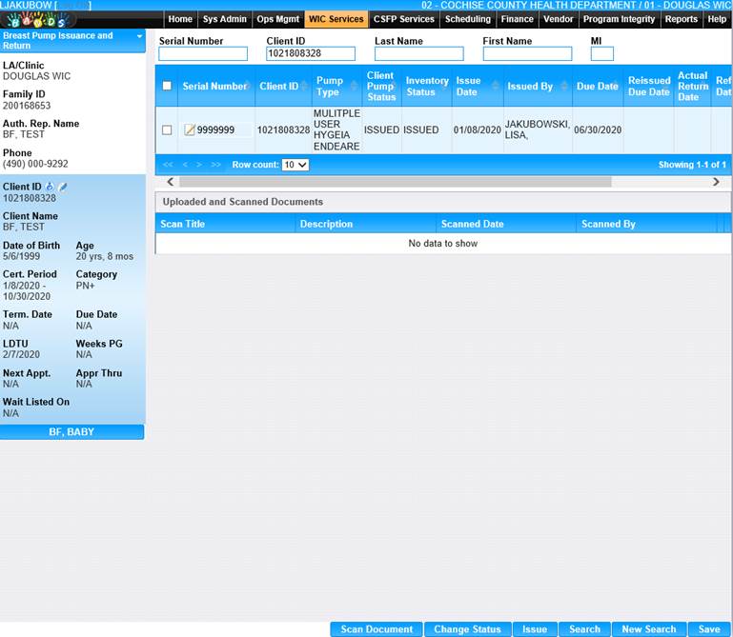Click the Actual Return Date column header
This screenshot has width=733, height=637.
pyautogui.click(x=693, y=86)
